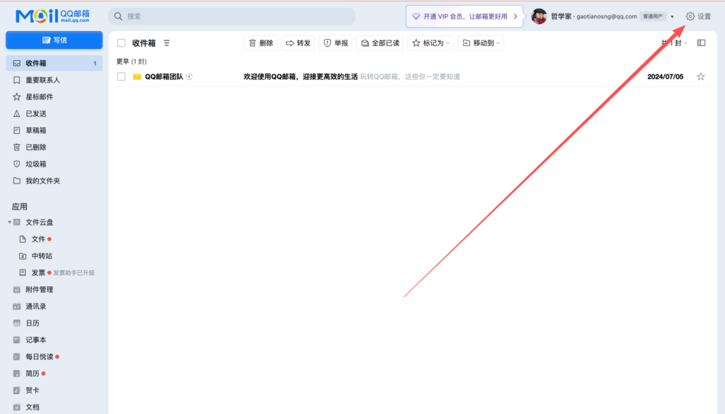The height and width of the screenshot is (414, 725).
Task: Open the 移动到 dropdown menu
Action: pos(481,43)
